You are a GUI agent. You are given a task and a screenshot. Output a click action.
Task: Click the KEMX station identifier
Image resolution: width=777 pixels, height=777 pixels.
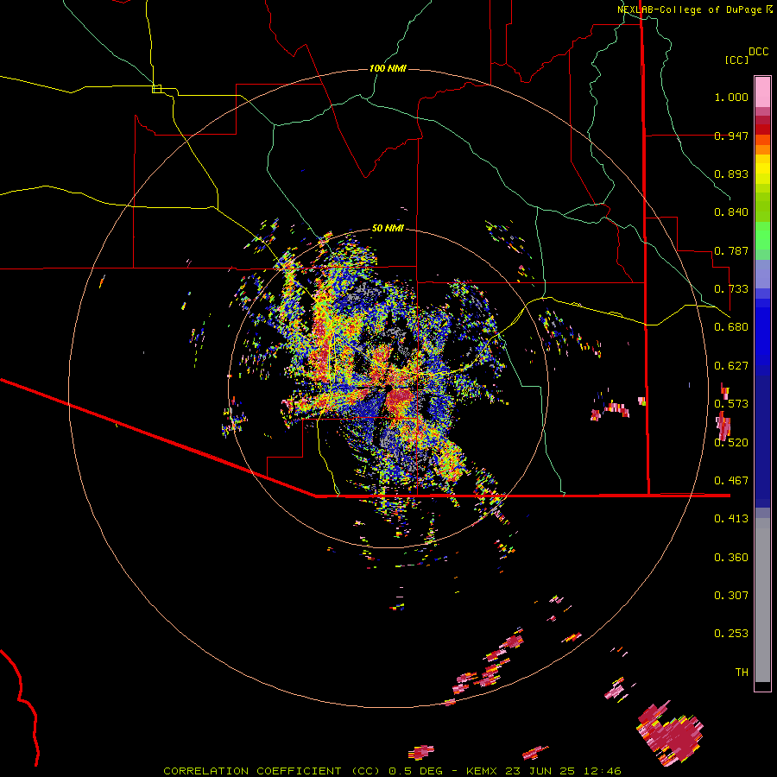tap(483, 771)
